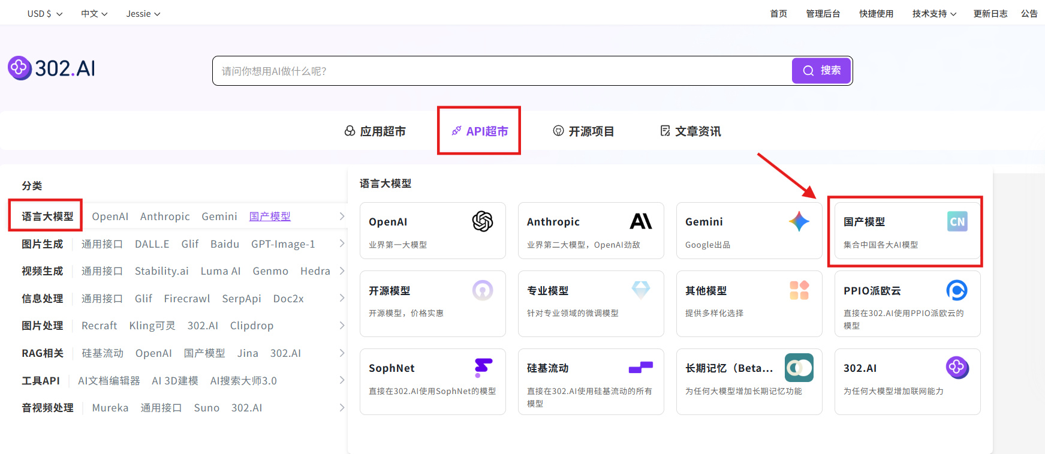Open the SophNet card title
Screen dimensions: 1045x454
pyautogui.click(x=392, y=368)
